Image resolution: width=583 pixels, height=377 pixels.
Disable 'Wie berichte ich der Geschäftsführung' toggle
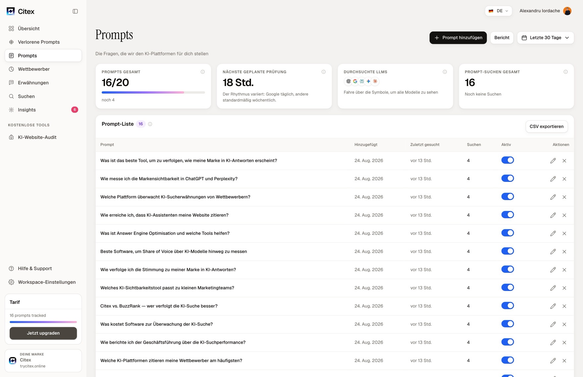pos(507,342)
